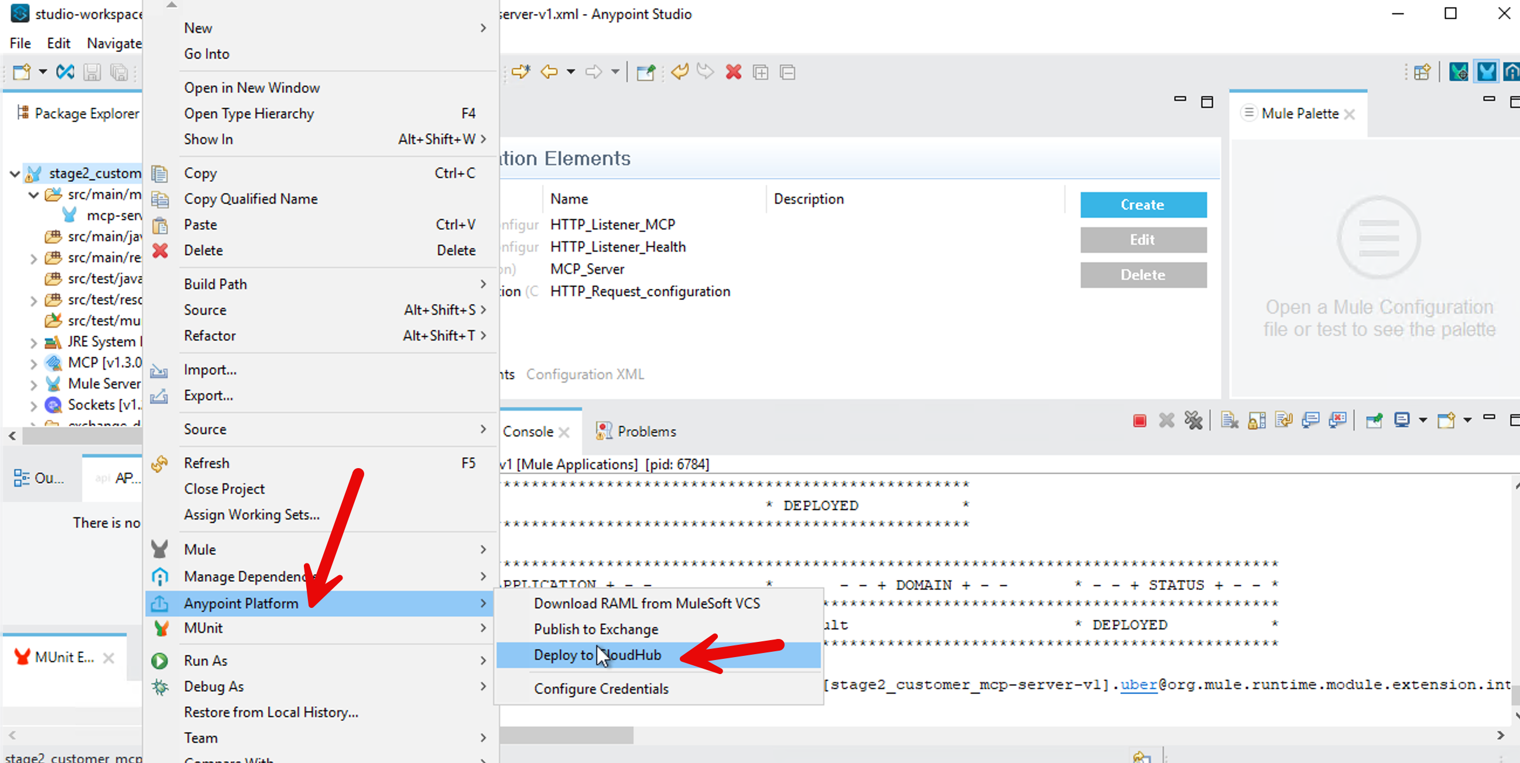
Task: Switch to the Mule Design perspective
Action: pyautogui.click(x=1487, y=71)
